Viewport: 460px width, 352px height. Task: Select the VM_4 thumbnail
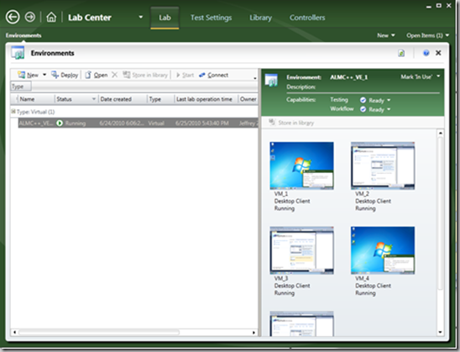(383, 250)
